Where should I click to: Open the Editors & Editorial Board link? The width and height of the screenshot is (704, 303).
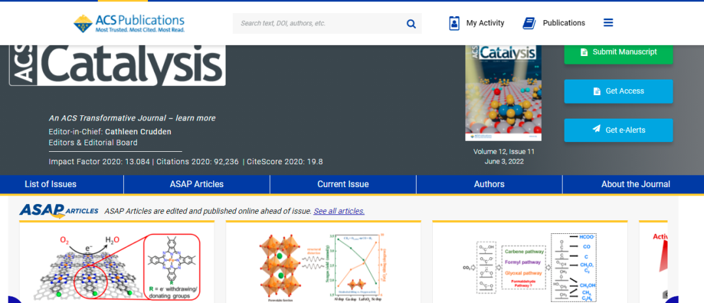93,143
